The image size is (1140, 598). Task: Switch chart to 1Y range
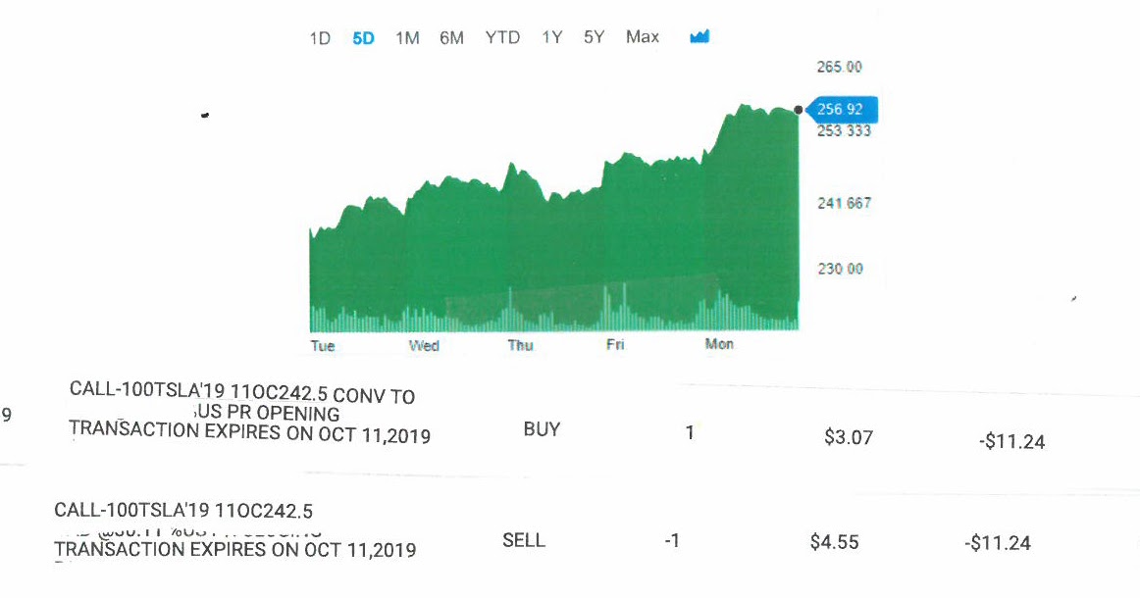point(551,37)
